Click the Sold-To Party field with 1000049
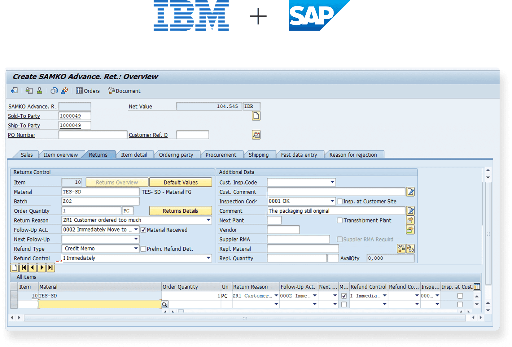This screenshot has height=347, width=512. pyautogui.click(x=75, y=116)
